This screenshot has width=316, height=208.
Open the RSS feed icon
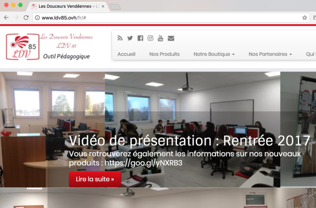click(120, 38)
